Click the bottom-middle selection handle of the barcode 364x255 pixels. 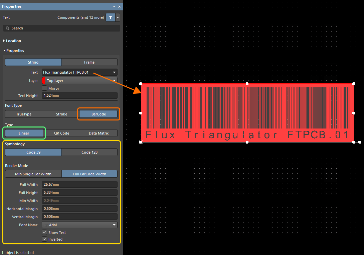247,142
